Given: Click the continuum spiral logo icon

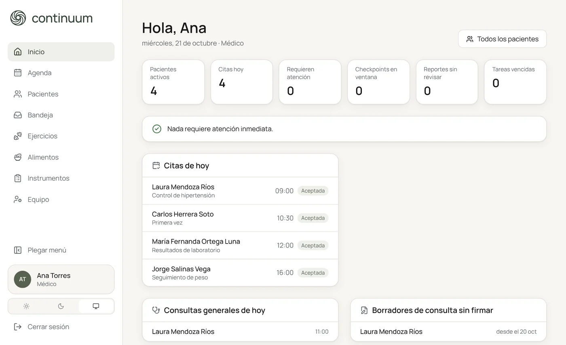Looking at the screenshot, I should click(x=18, y=18).
